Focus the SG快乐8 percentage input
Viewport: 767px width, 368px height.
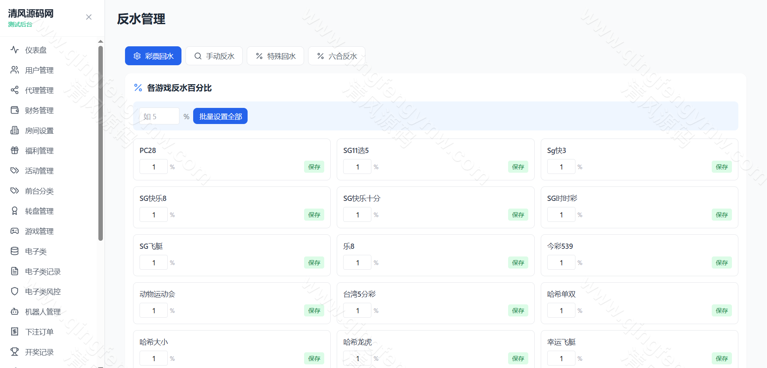[x=154, y=215]
